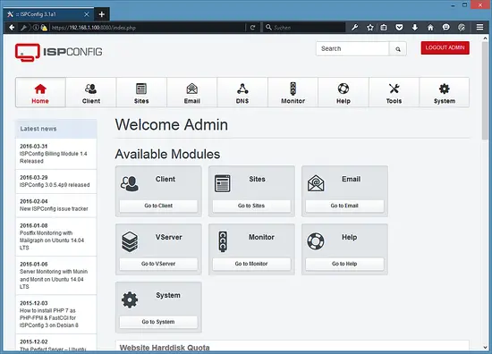Open a new browser tab with plus

(x=101, y=14)
